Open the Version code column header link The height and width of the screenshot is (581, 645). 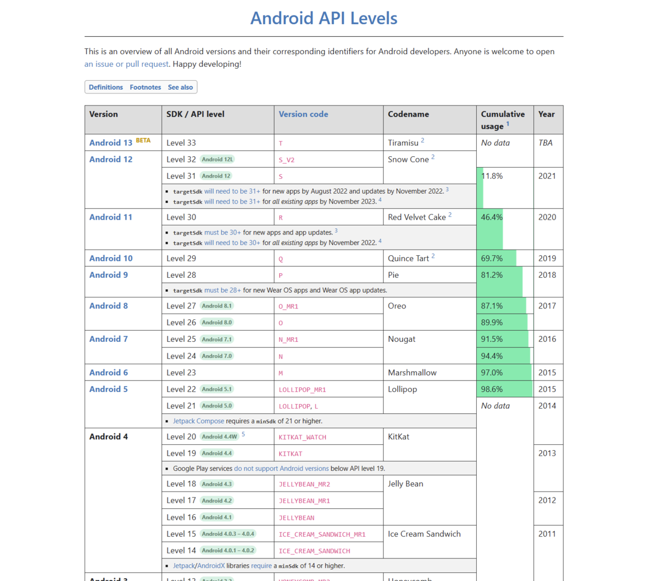pos(303,115)
